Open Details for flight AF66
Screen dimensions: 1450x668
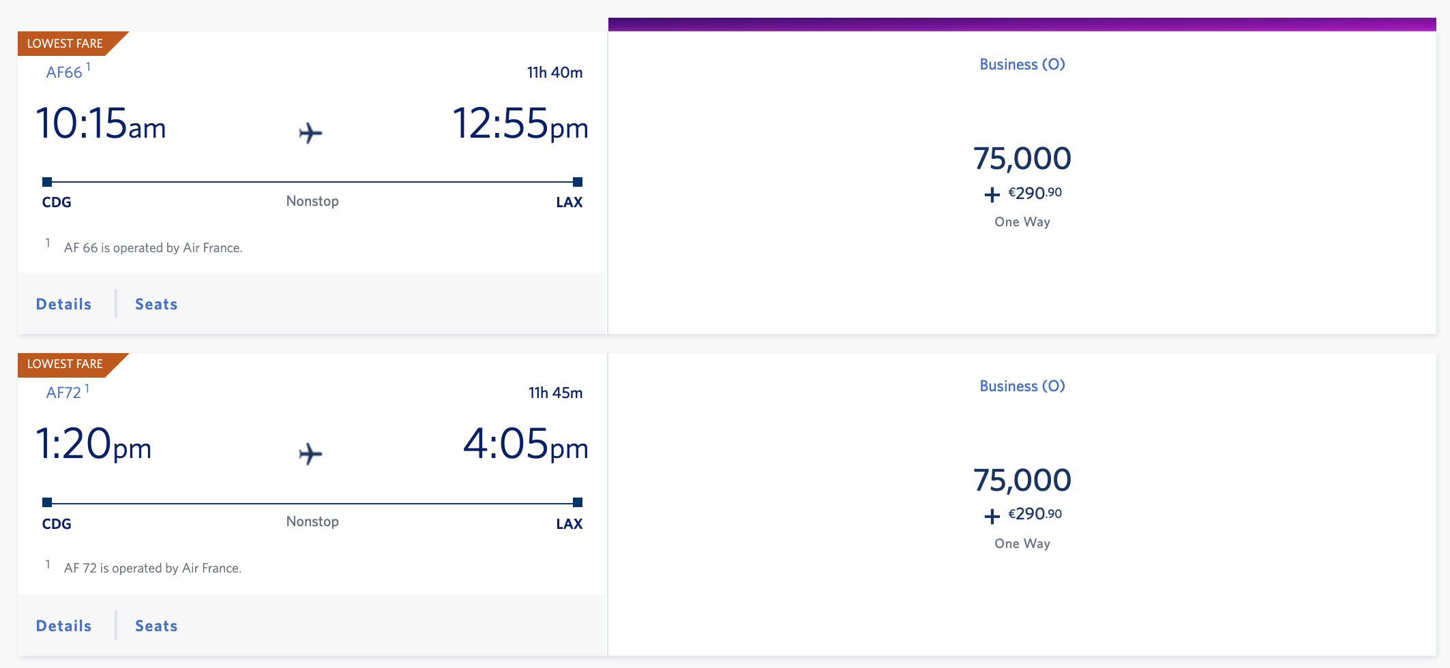coord(63,304)
